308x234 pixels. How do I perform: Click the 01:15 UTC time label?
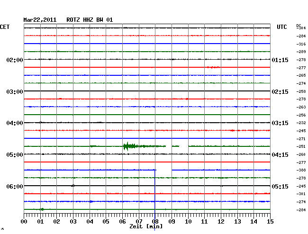coord(280,60)
